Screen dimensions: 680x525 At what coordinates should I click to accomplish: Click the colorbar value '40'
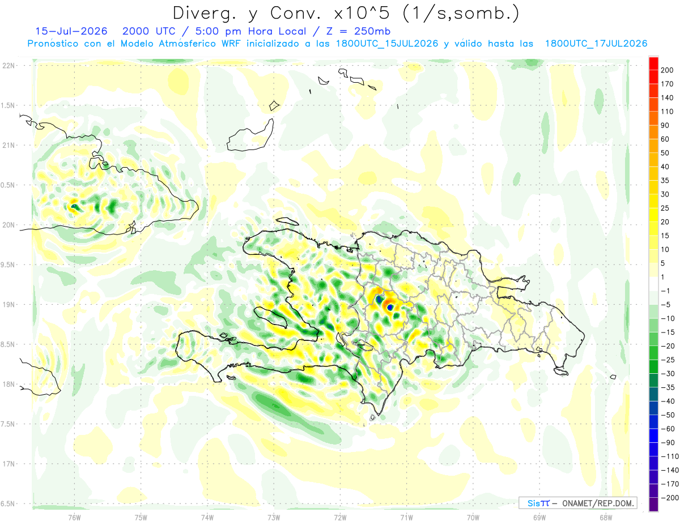665,167
